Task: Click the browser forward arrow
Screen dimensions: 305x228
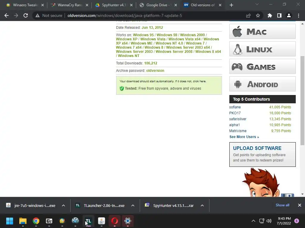Action: pos(16,15)
